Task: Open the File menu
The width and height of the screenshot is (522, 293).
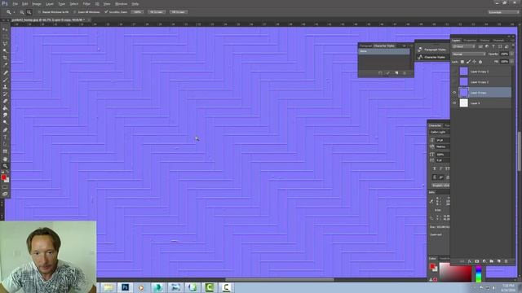Action: [x=15, y=4]
